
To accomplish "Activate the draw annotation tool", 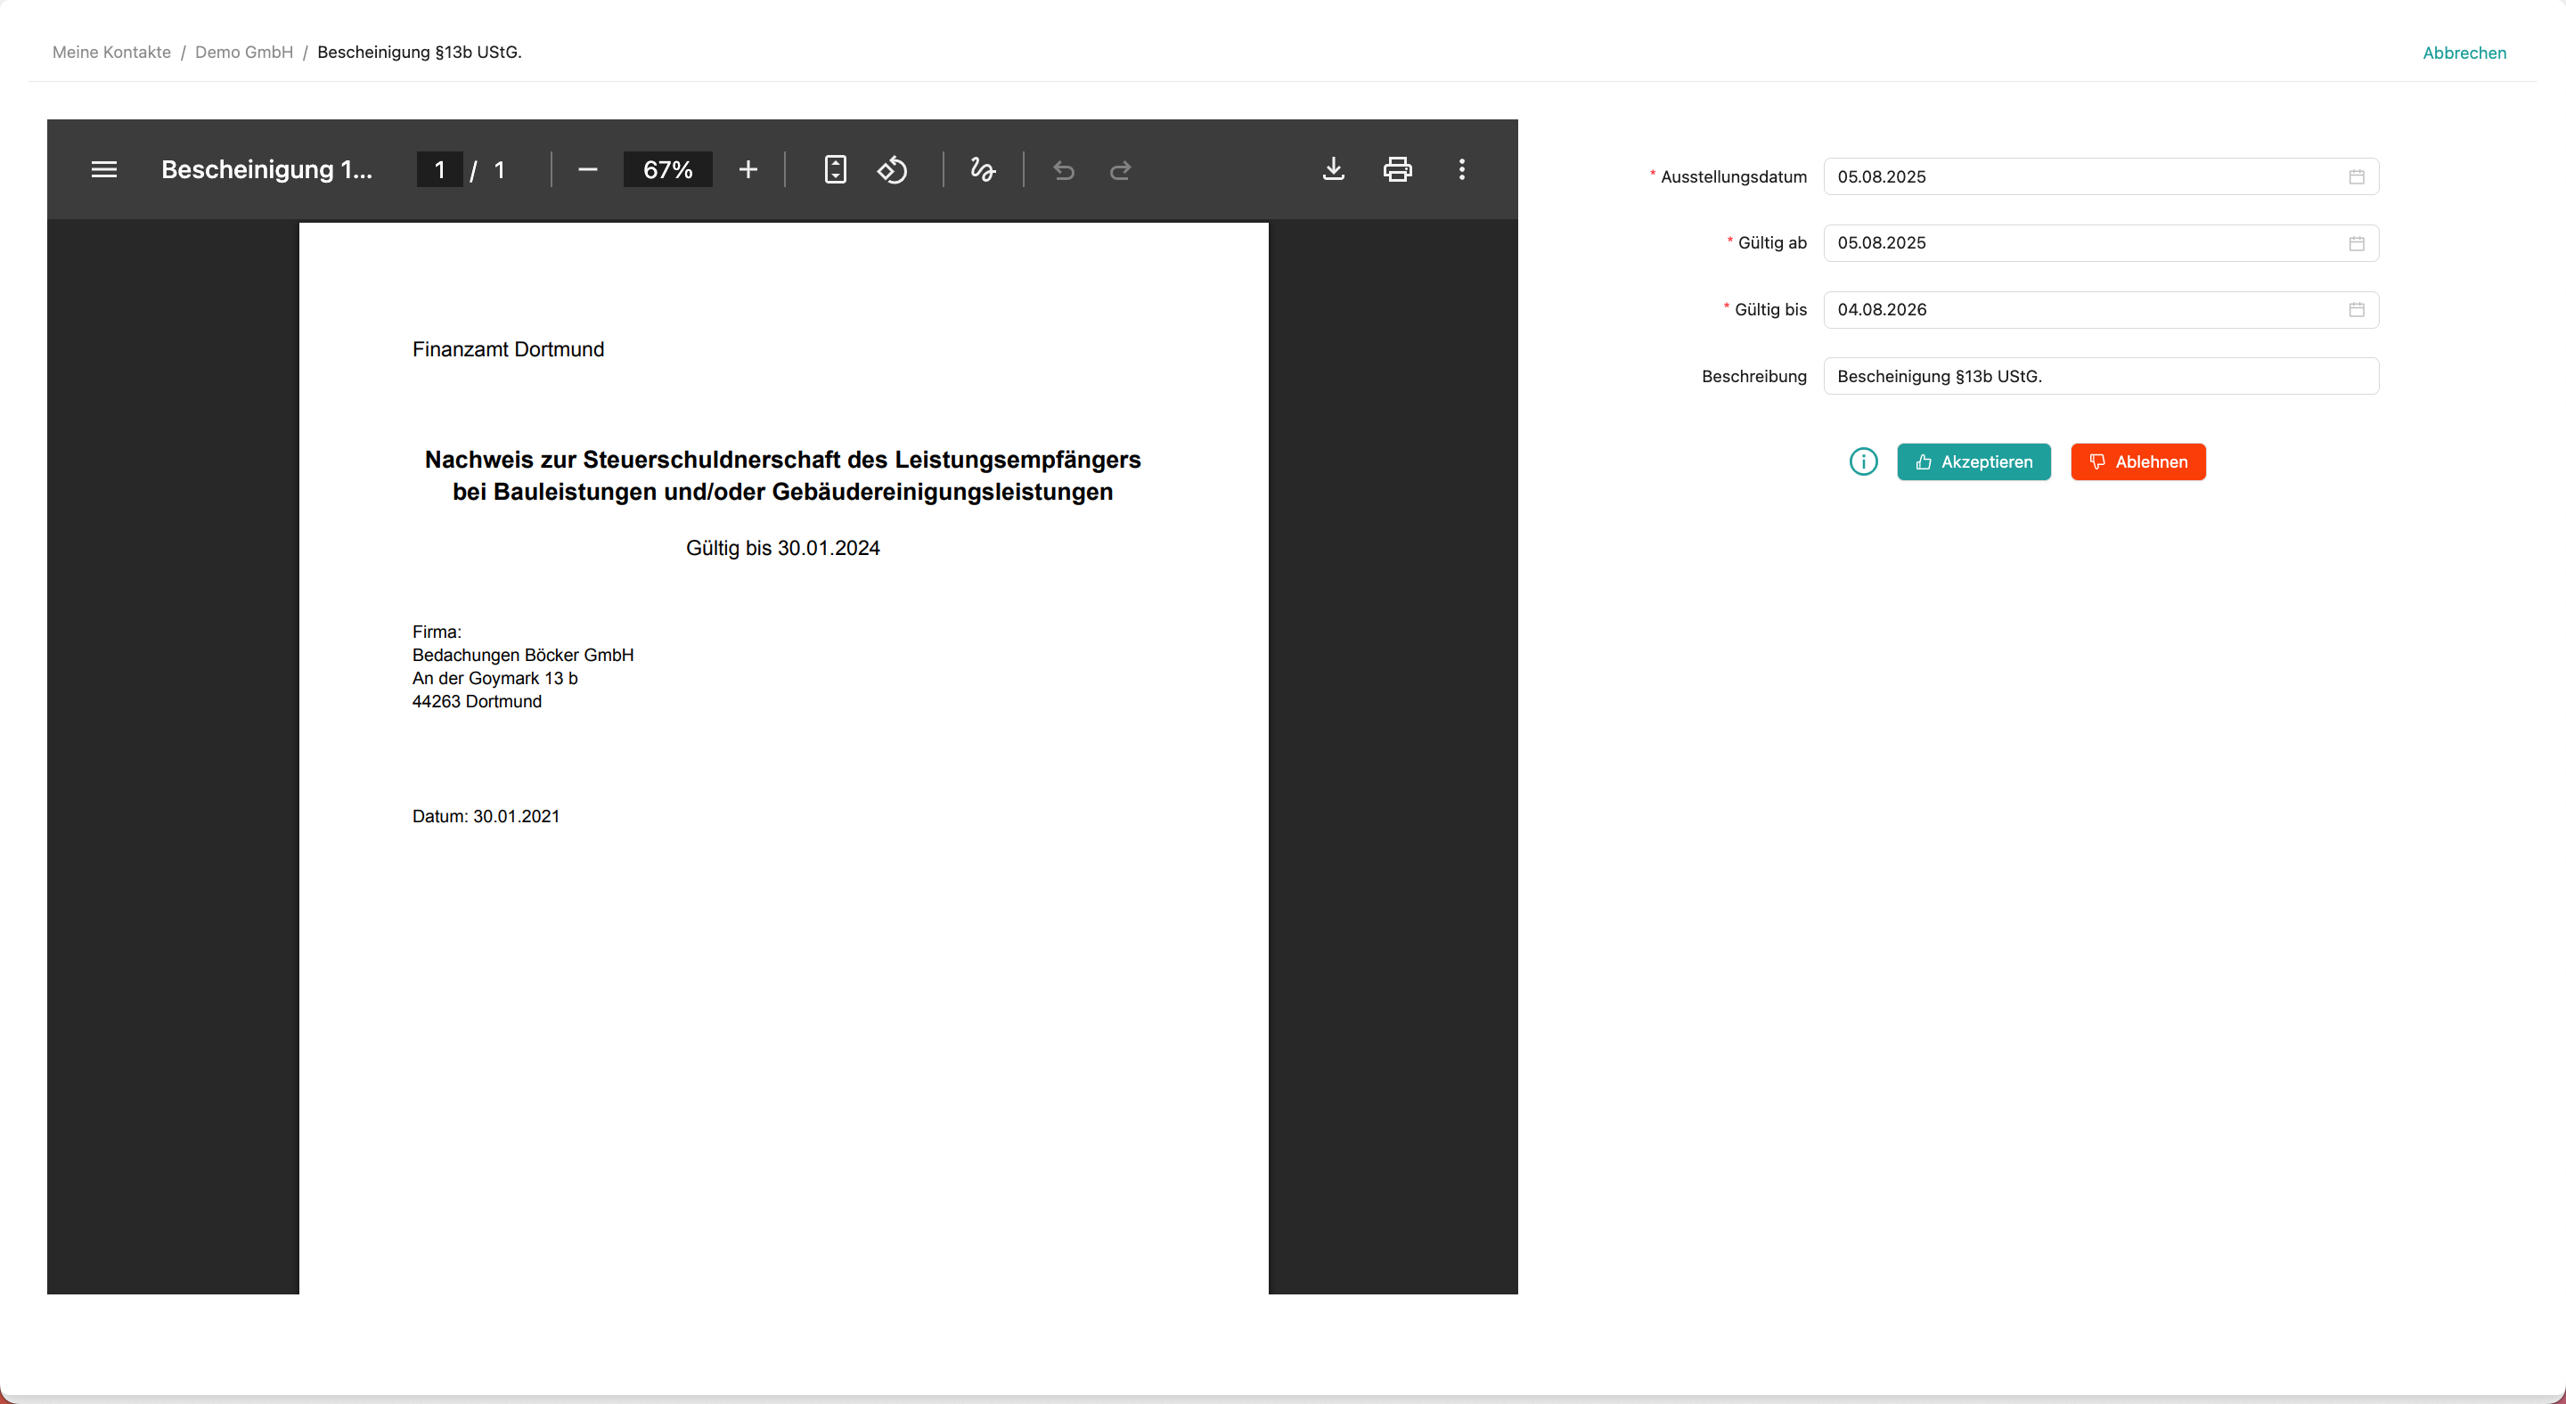I will point(982,169).
